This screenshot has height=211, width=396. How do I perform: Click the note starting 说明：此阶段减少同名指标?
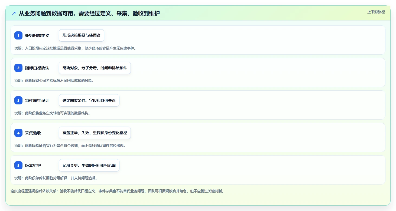point(54,81)
